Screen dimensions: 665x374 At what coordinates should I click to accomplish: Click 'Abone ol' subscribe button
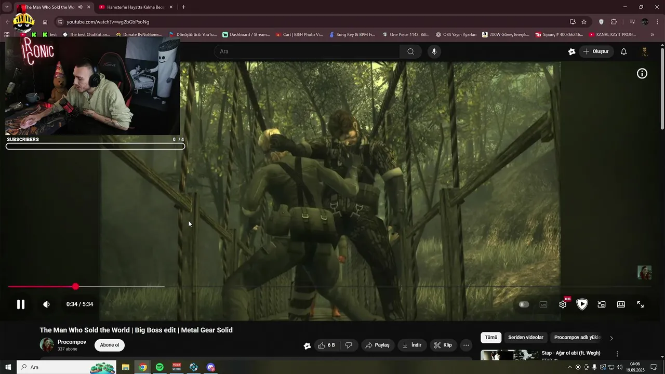[110, 345]
